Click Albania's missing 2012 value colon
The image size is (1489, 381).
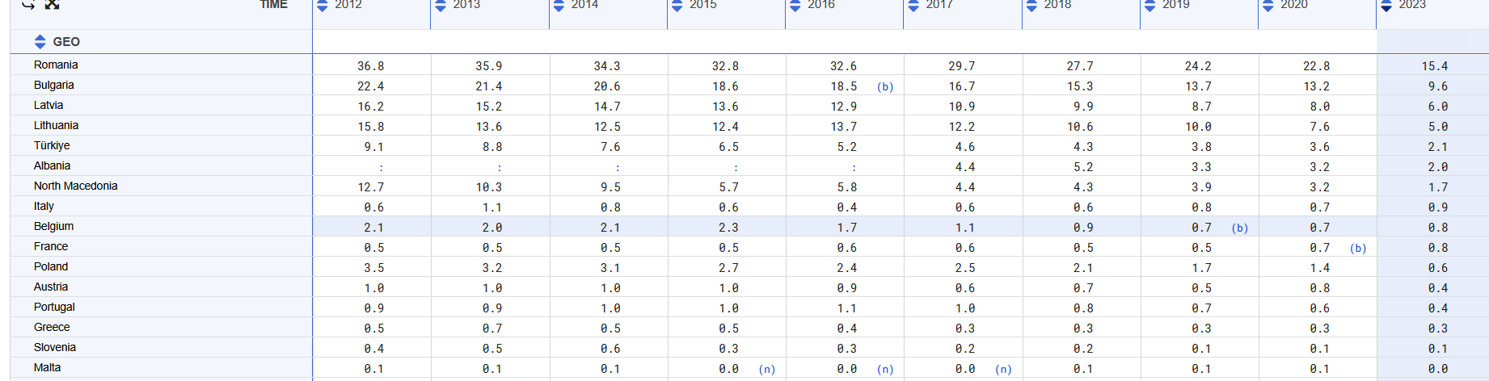pos(382,167)
